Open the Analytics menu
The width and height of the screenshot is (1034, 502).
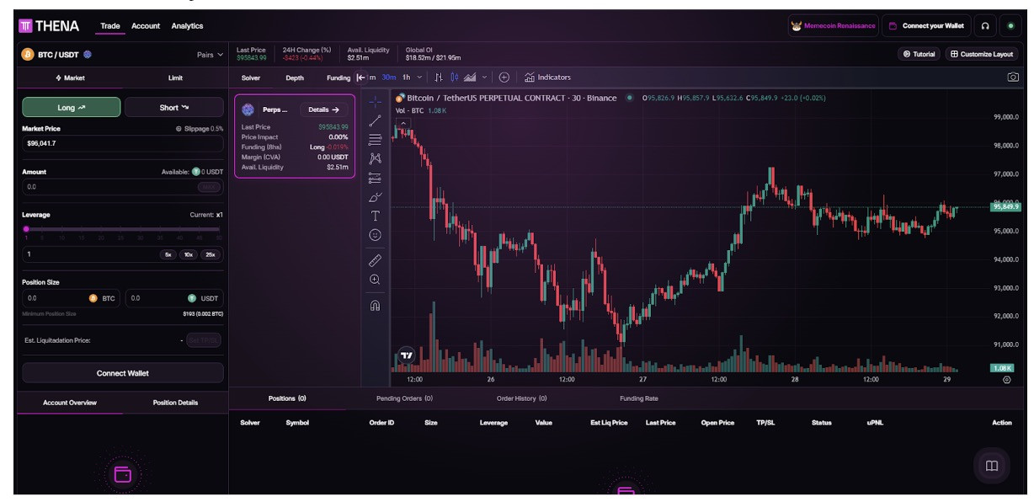tap(187, 26)
